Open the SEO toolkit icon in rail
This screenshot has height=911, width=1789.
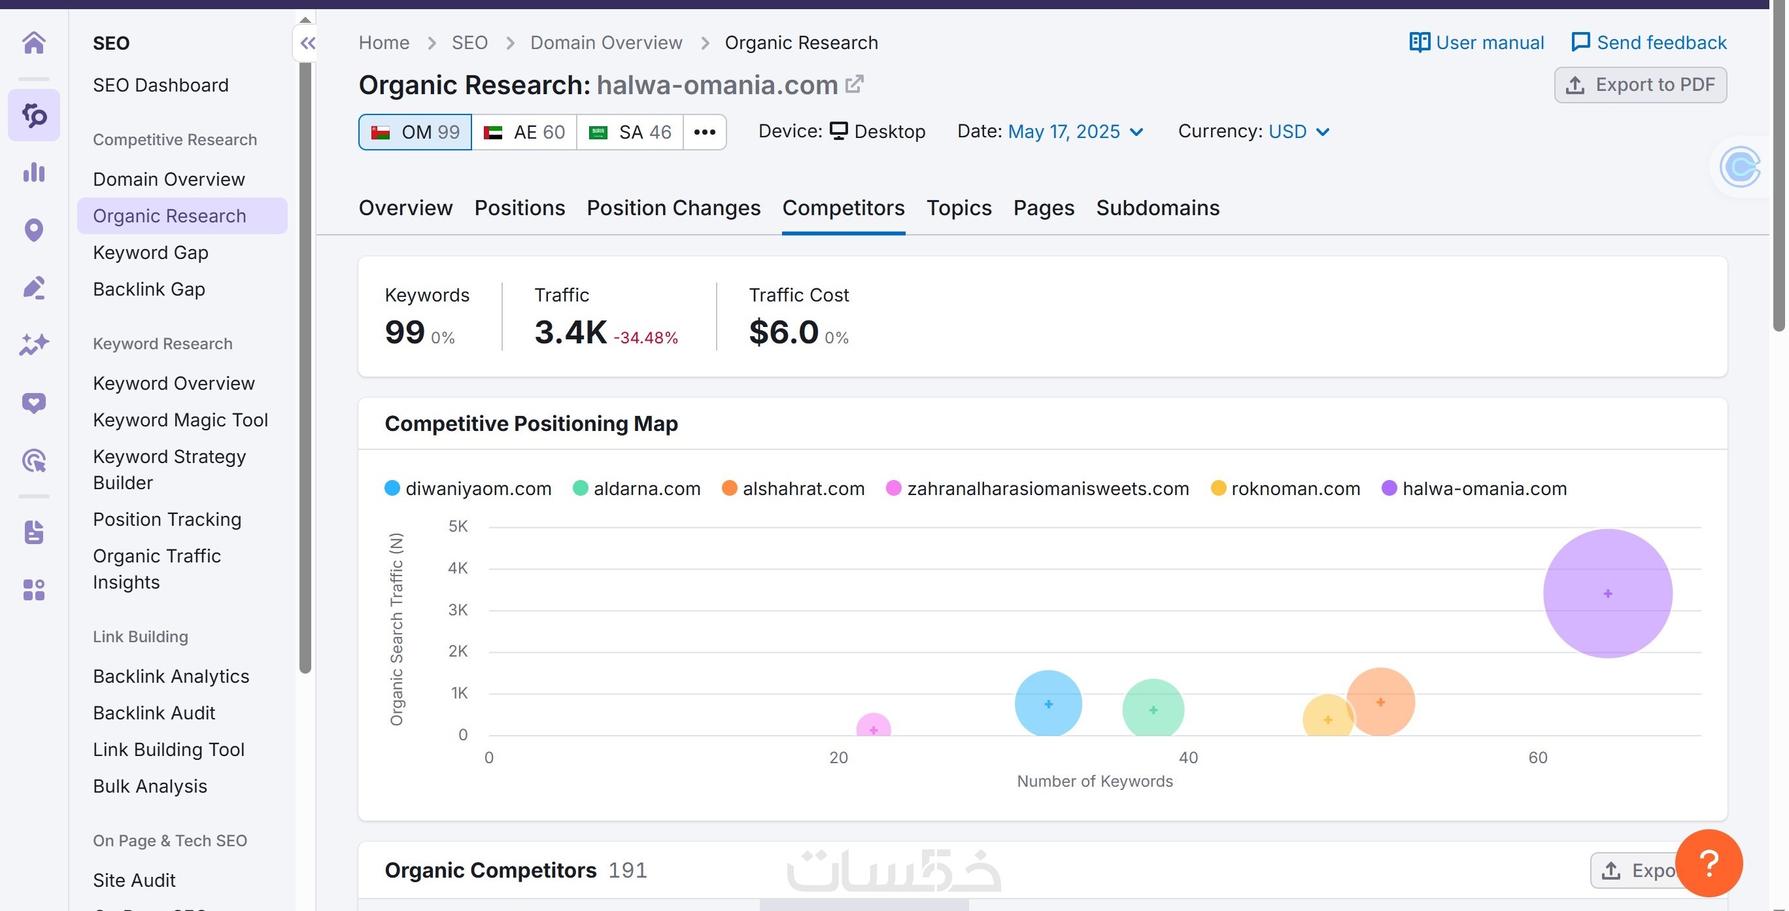[x=33, y=115]
